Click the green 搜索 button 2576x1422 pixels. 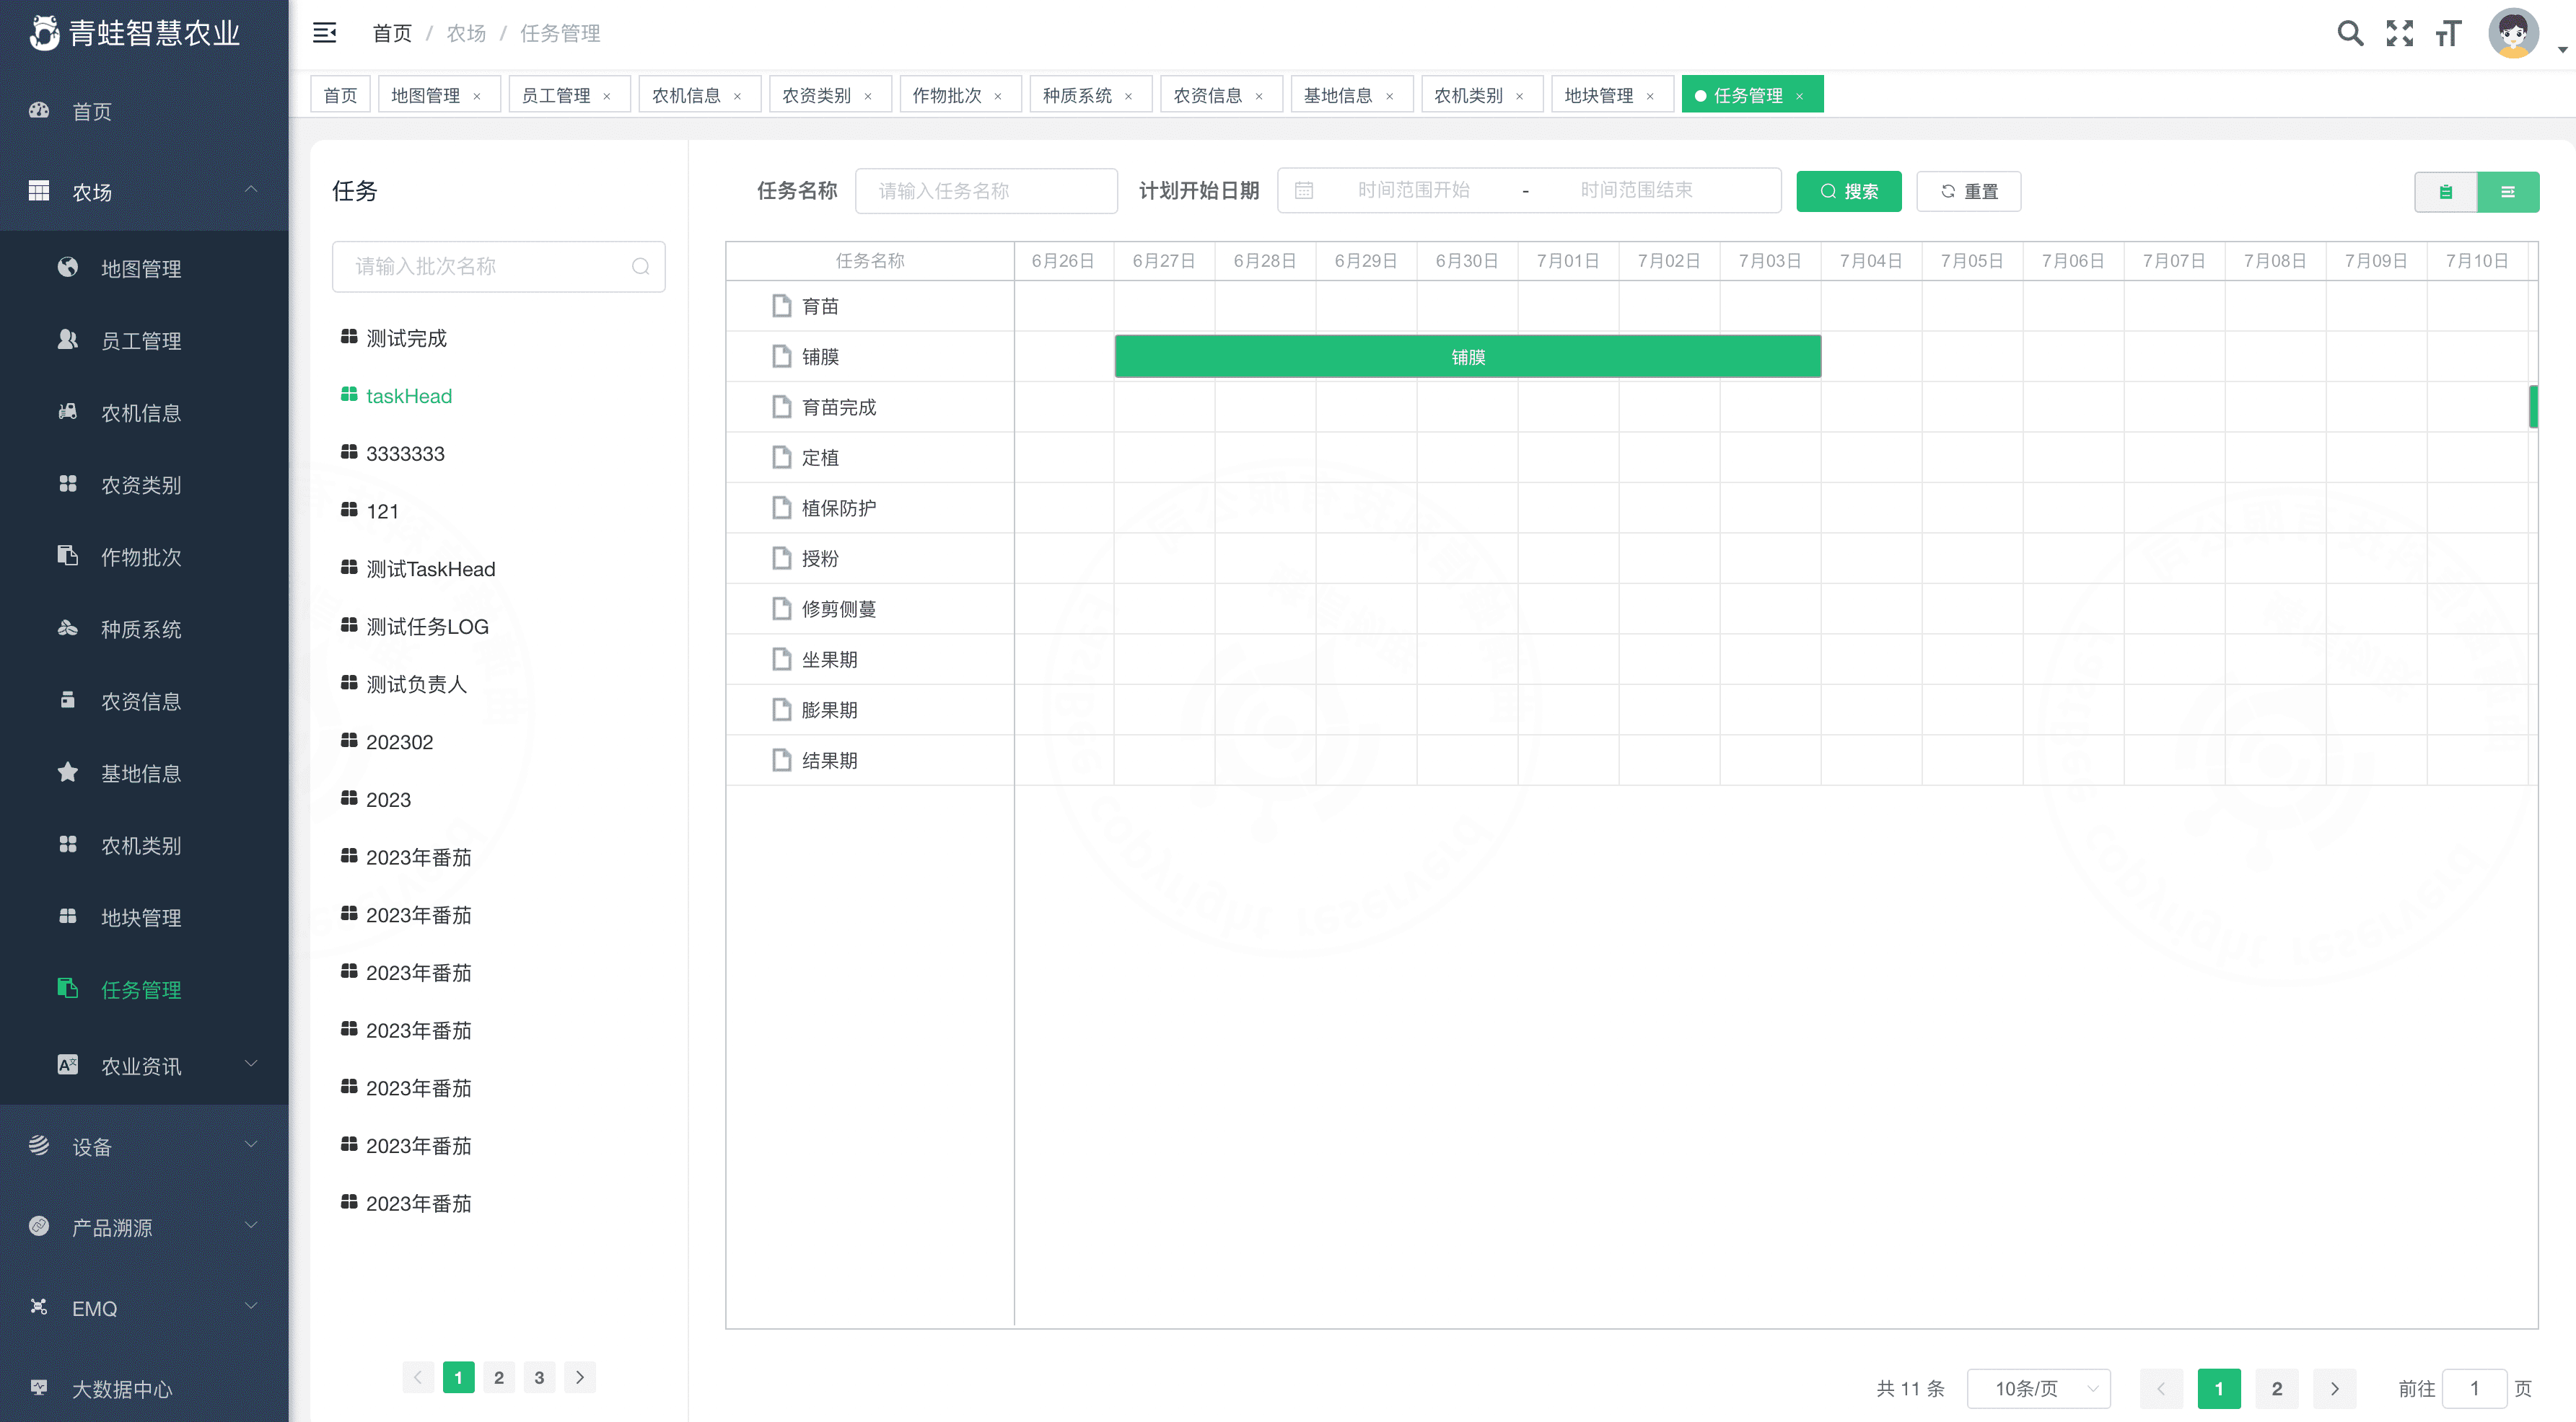point(1848,192)
